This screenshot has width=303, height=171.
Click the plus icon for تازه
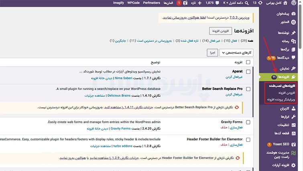(200, 3)
